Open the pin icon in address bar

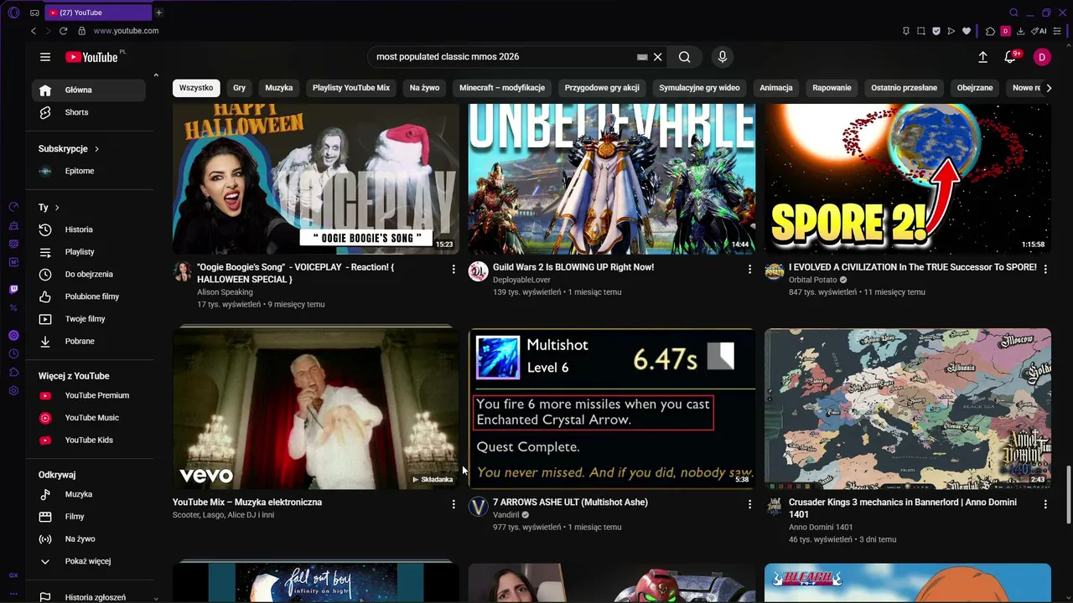coord(906,31)
